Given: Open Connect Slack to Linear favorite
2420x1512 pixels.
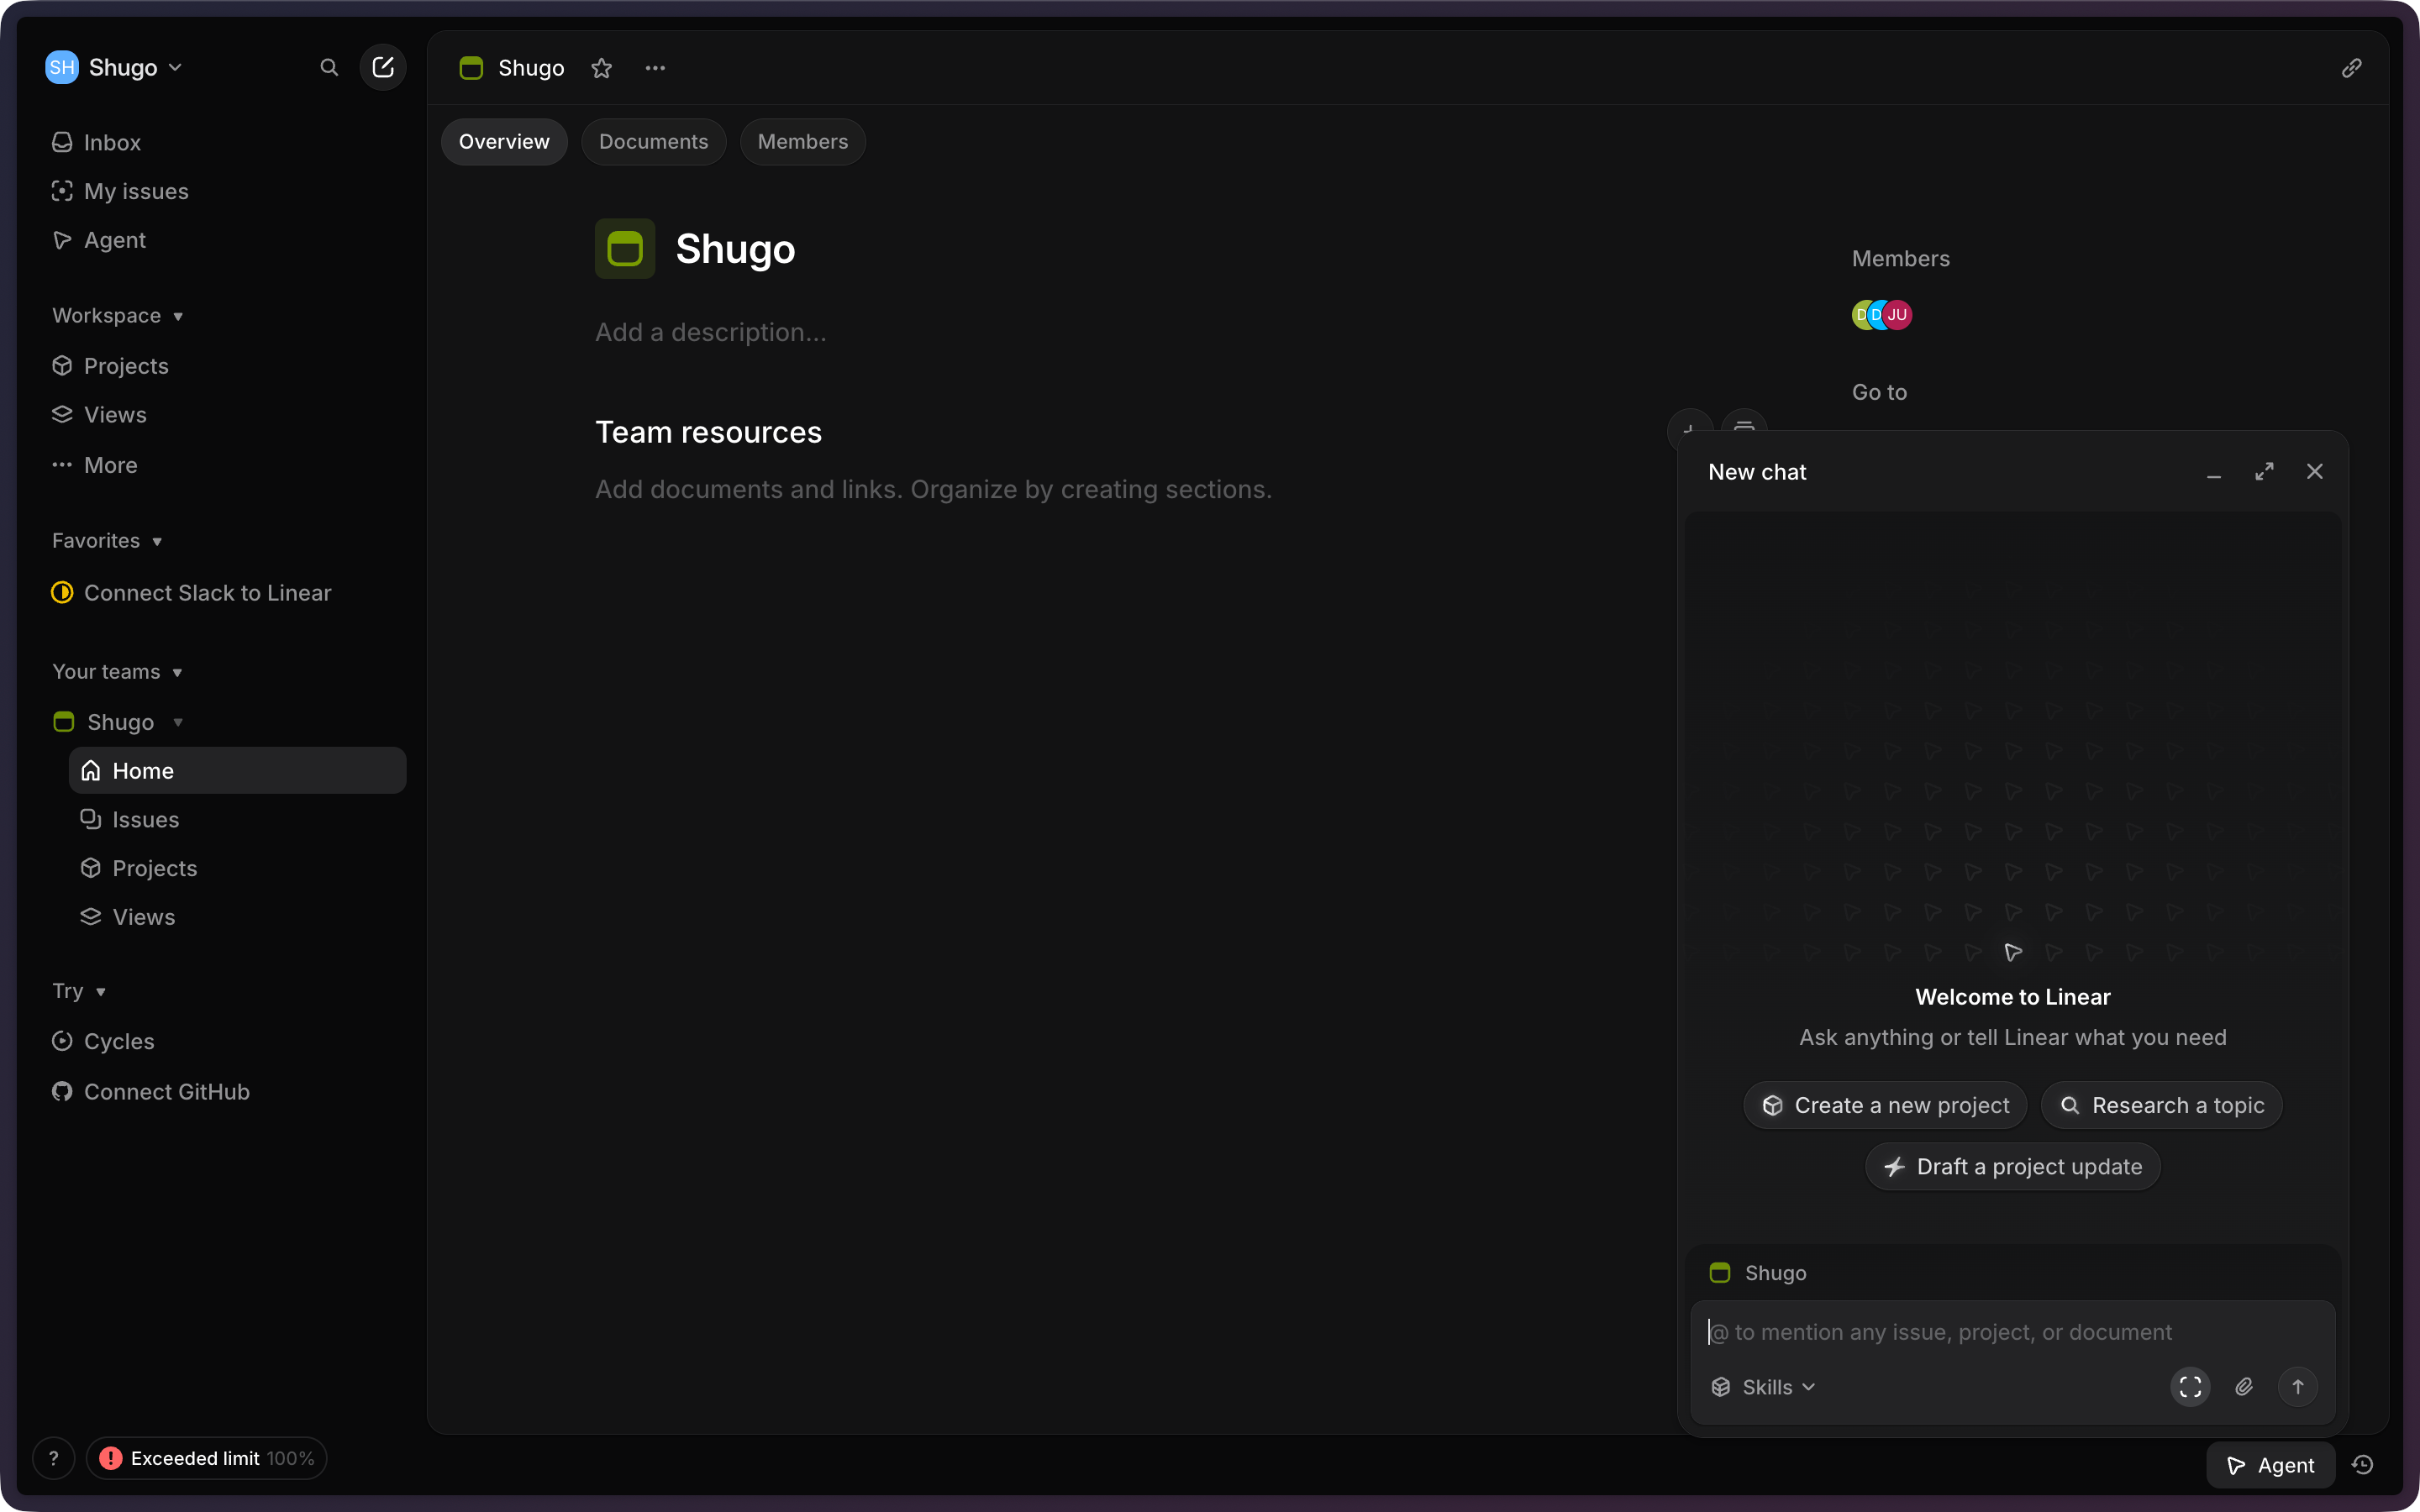Looking at the screenshot, I should click(x=228, y=592).
